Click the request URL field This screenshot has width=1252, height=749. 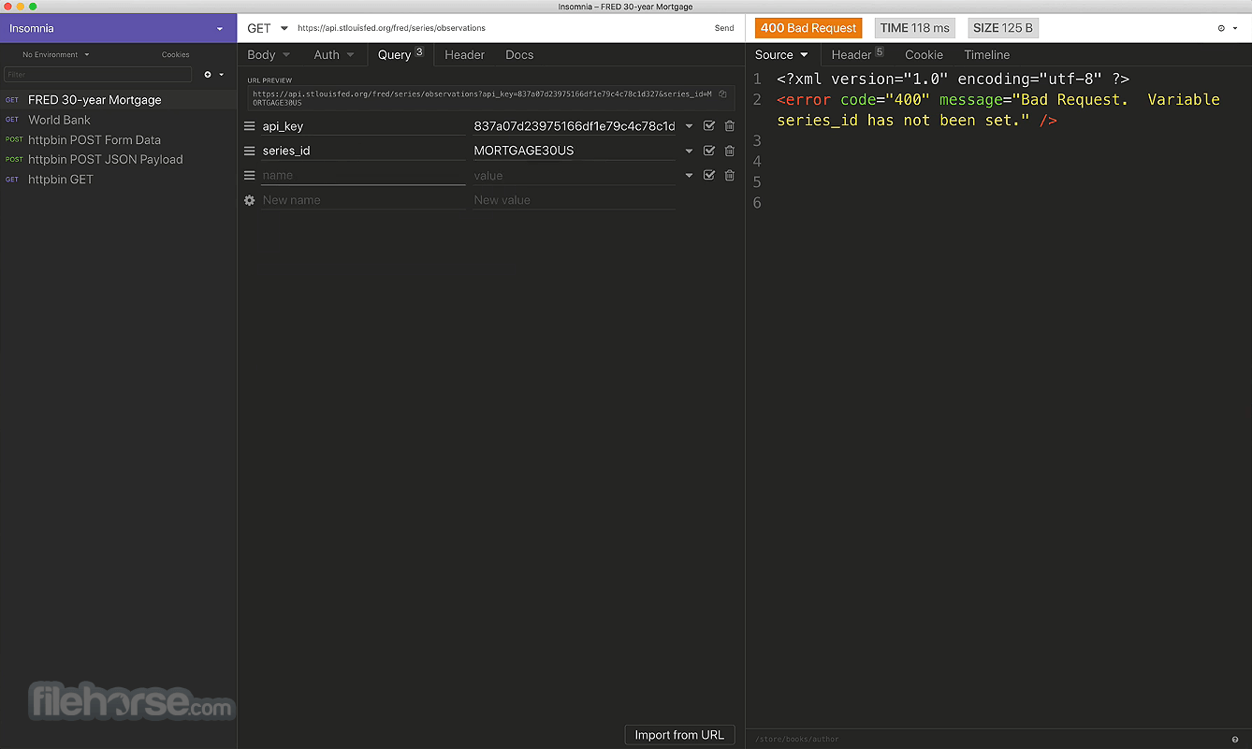(501, 28)
